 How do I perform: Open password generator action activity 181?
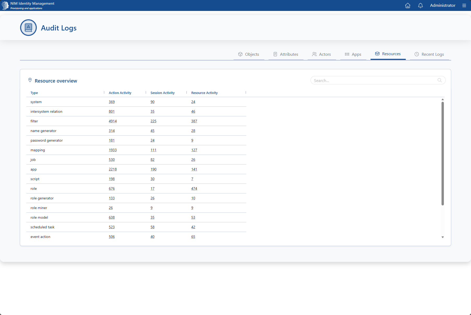pyautogui.click(x=112, y=140)
